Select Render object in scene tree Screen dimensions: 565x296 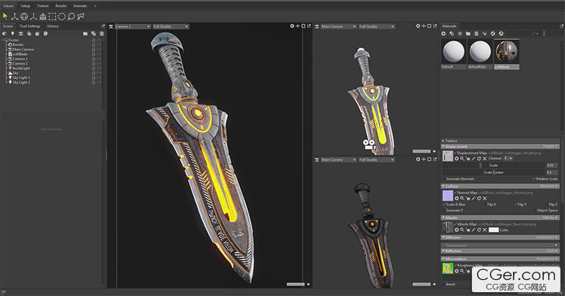[19, 45]
